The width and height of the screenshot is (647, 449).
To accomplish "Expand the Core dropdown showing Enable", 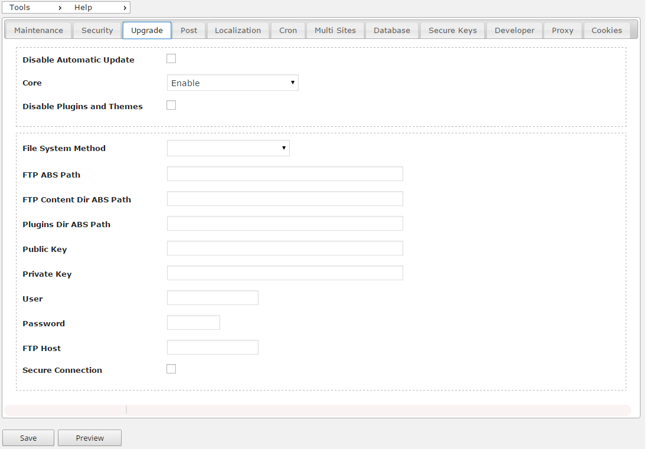I will click(233, 83).
